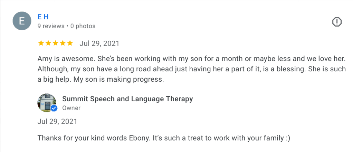The width and height of the screenshot is (353, 152).
Task: Flag this review with the report icon
Action: point(337,22)
